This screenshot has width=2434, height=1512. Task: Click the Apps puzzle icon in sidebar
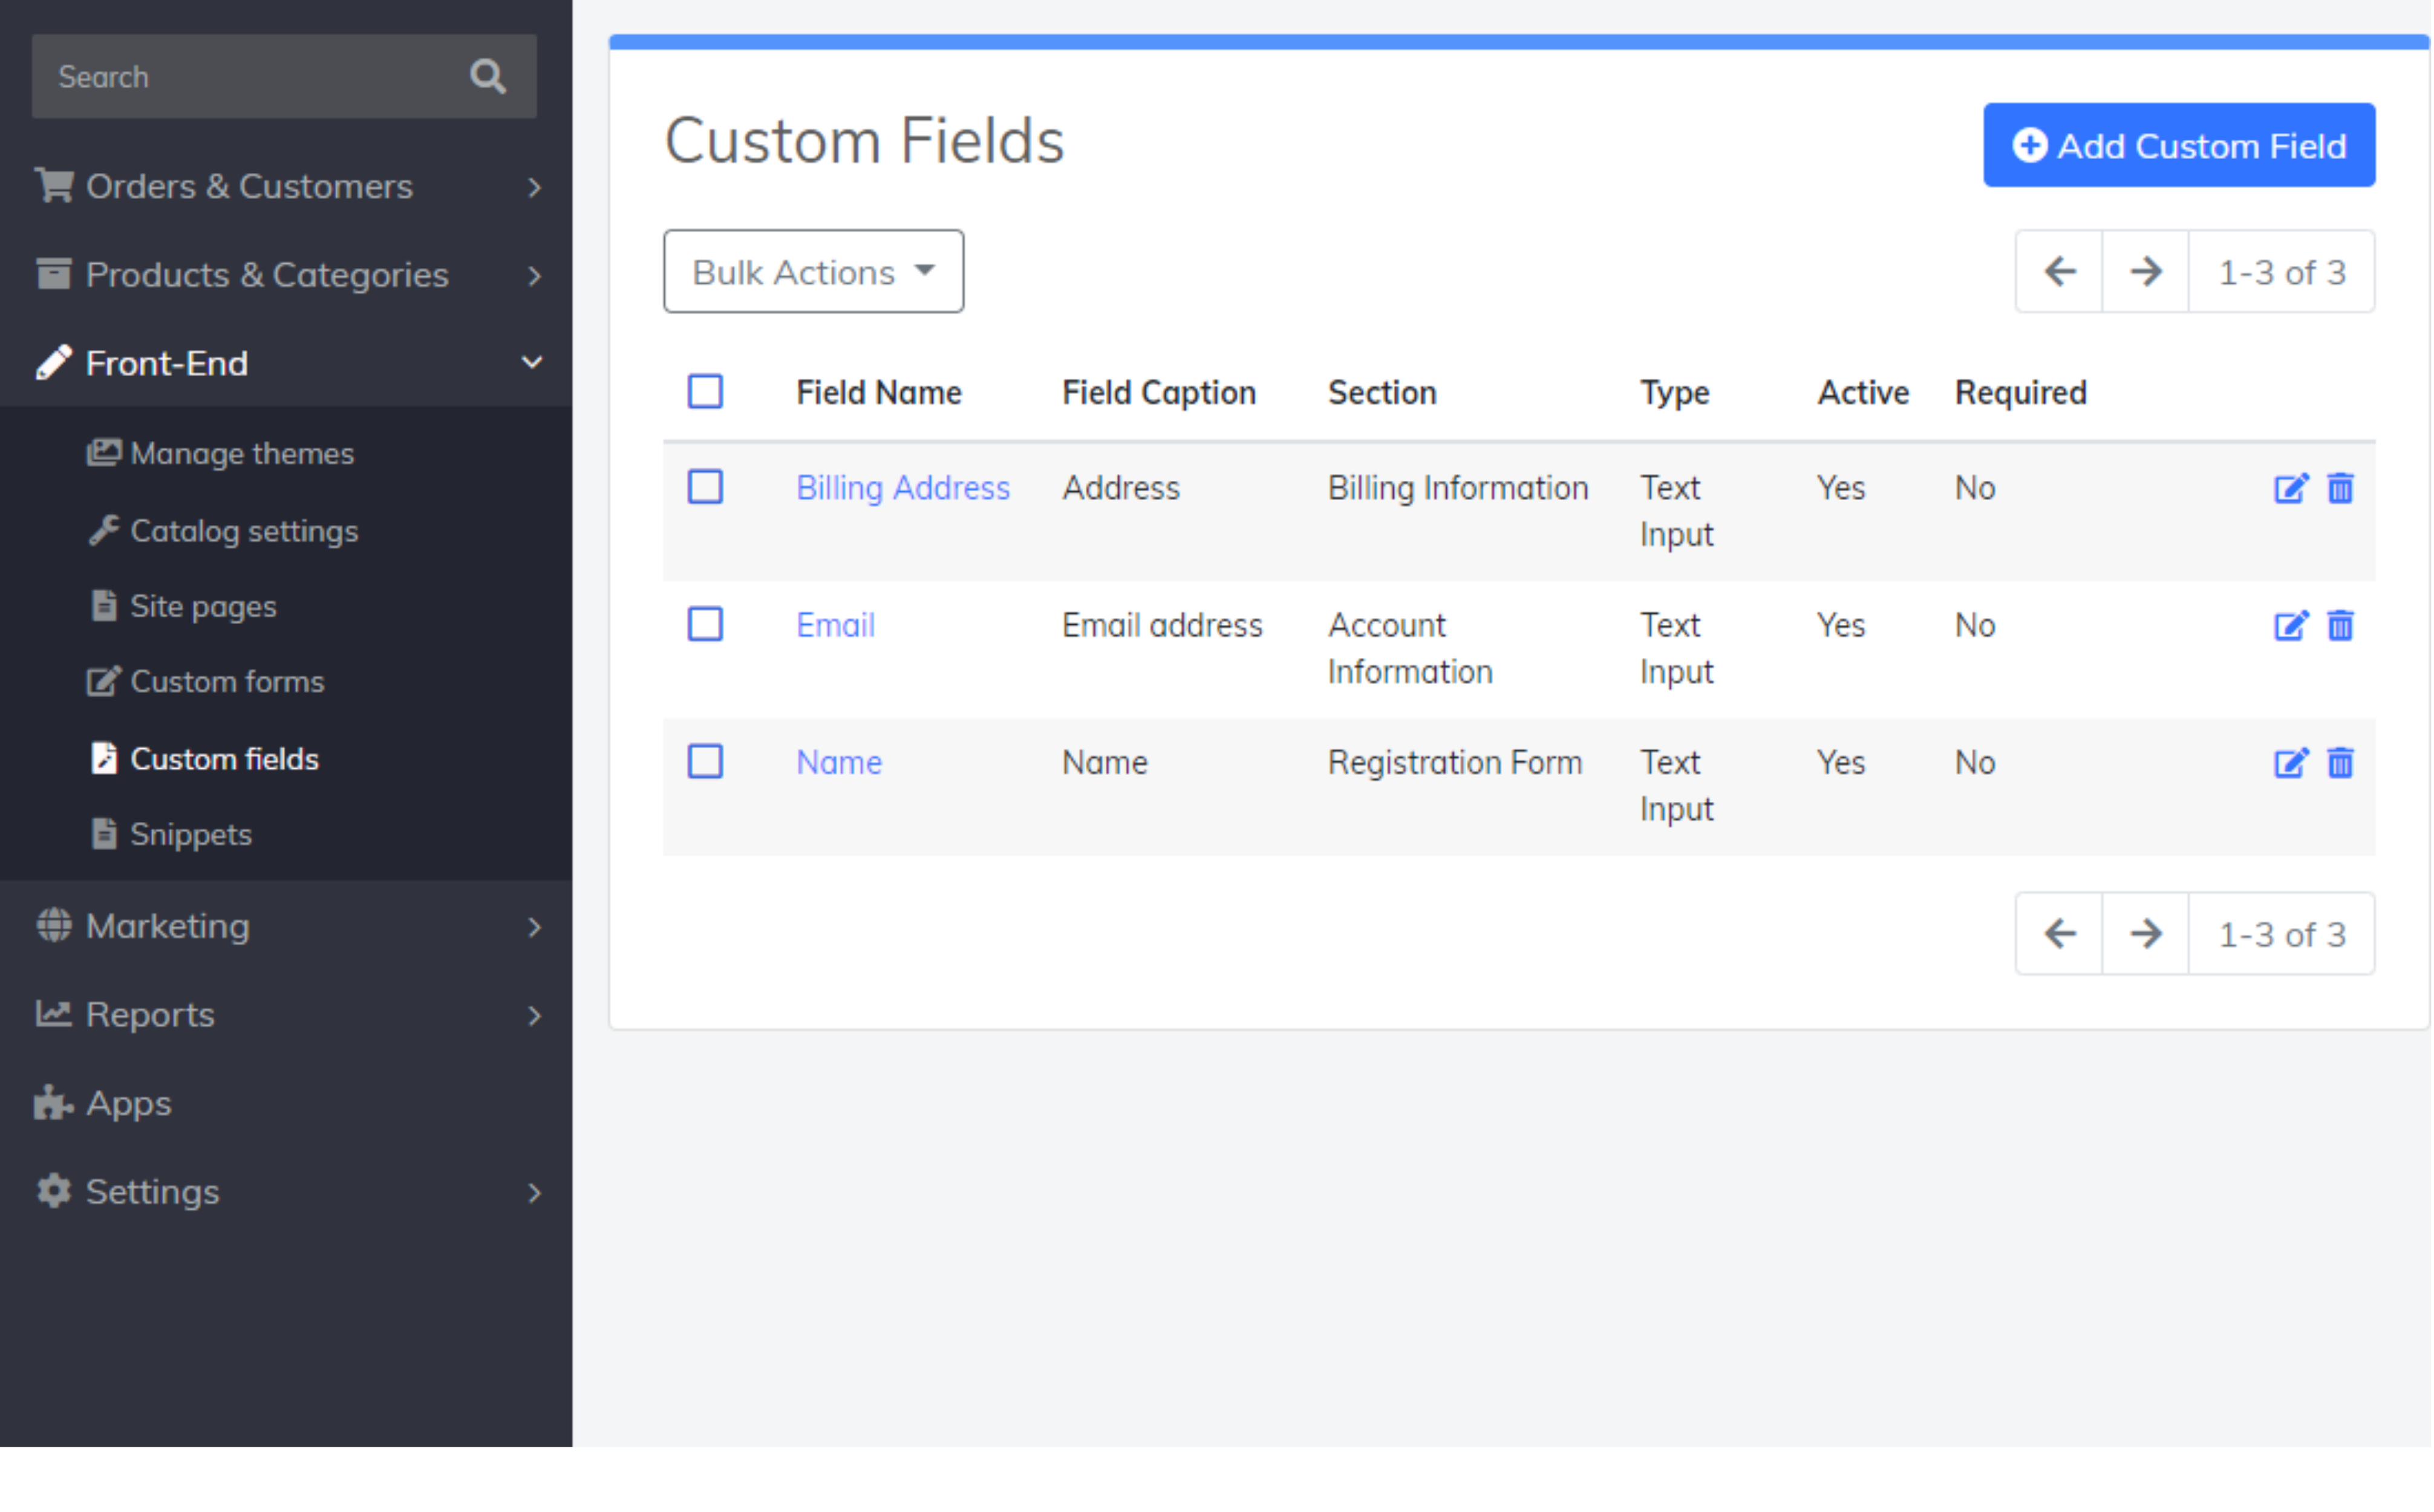(53, 1103)
